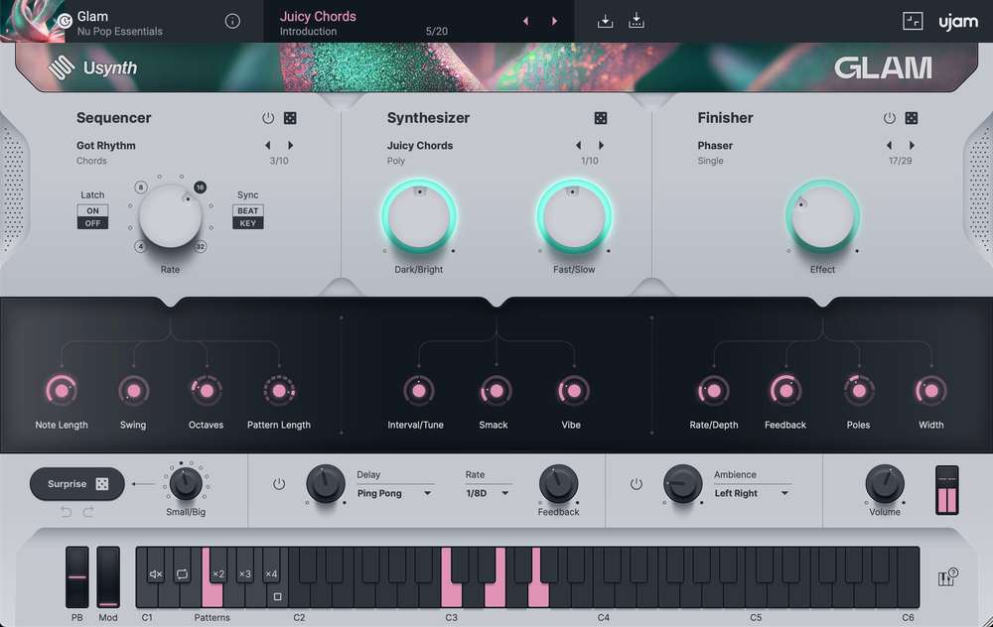
Task: Open the Ping Pong delay mode dropdown
Action: [x=394, y=493]
